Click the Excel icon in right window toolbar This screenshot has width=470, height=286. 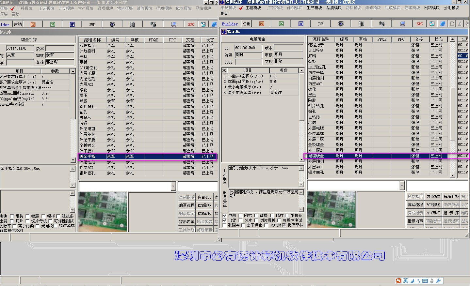pos(281,24)
